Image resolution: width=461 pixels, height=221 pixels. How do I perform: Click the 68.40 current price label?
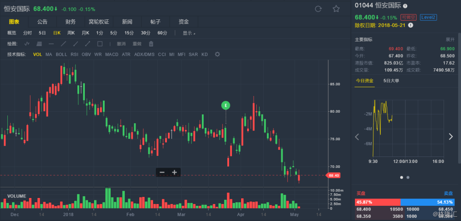(333, 175)
